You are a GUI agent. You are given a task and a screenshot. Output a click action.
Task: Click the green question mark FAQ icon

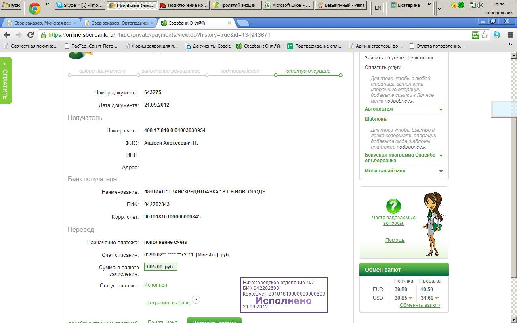pyautogui.click(x=393, y=206)
